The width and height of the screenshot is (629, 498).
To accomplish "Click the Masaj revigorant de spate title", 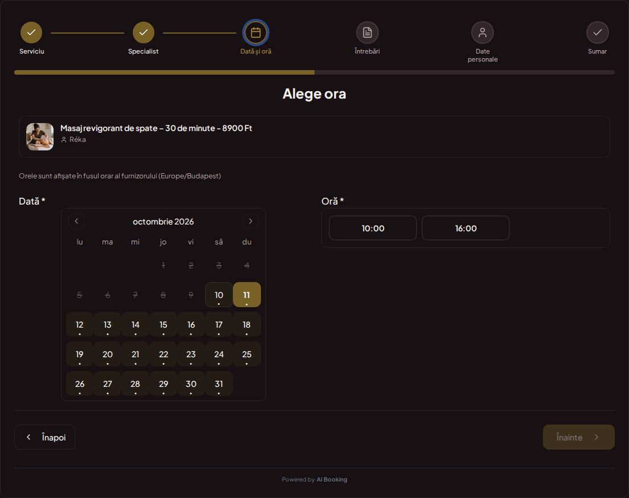I will (156, 128).
